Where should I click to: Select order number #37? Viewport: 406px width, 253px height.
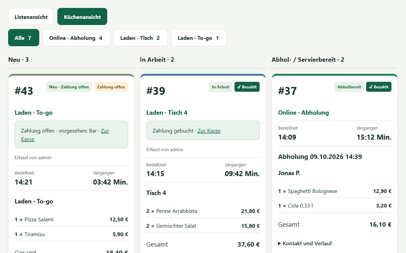[x=287, y=91]
